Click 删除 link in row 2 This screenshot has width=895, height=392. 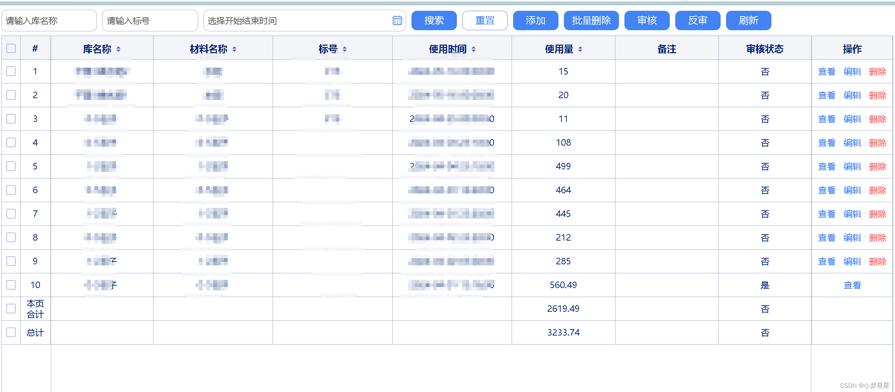coord(878,95)
